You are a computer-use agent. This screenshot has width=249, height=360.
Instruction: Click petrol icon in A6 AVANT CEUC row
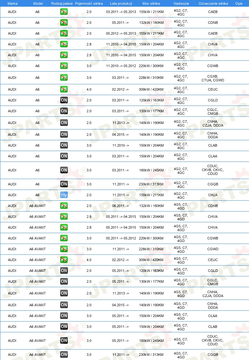tap(64, 260)
